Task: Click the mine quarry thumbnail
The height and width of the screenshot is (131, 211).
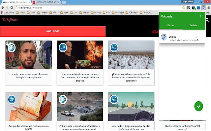Action: [80, 107]
